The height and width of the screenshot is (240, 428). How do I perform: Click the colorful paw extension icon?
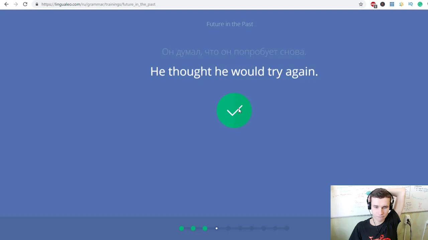click(401, 4)
